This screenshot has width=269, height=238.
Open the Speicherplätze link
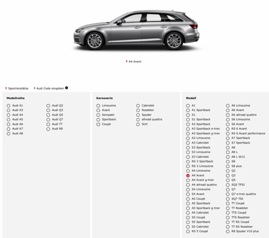18,88
